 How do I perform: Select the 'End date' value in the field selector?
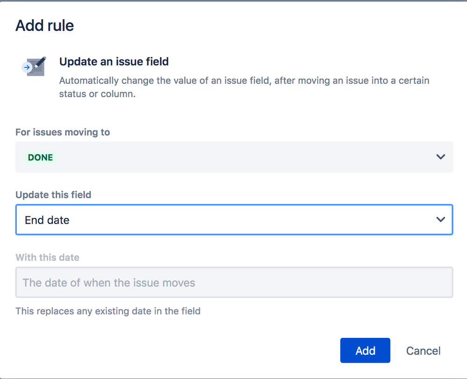point(47,220)
